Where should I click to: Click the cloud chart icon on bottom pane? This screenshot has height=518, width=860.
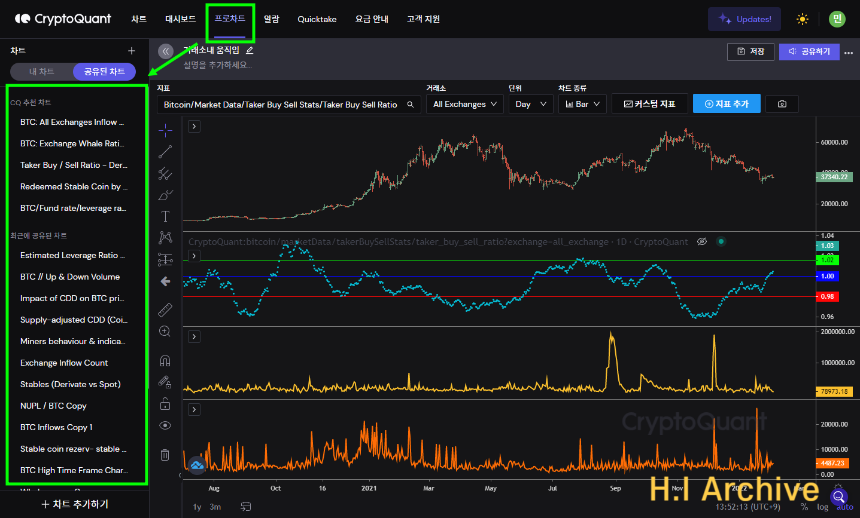pos(197,465)
